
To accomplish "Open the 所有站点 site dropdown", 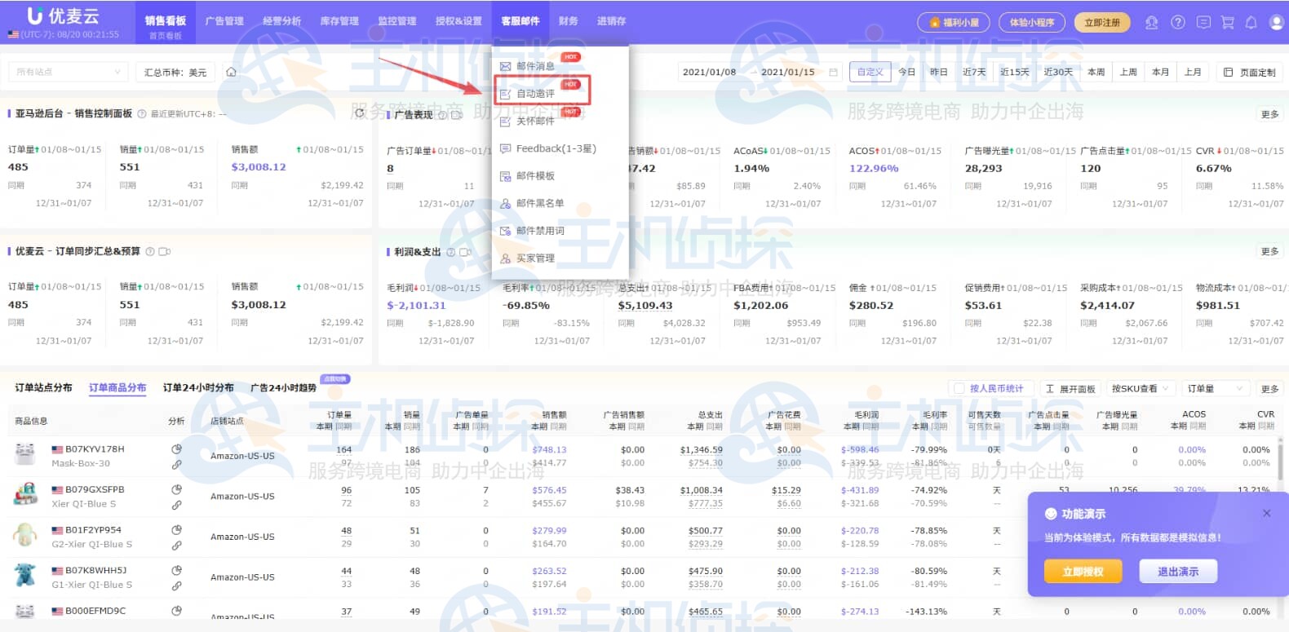I will 69,73.
